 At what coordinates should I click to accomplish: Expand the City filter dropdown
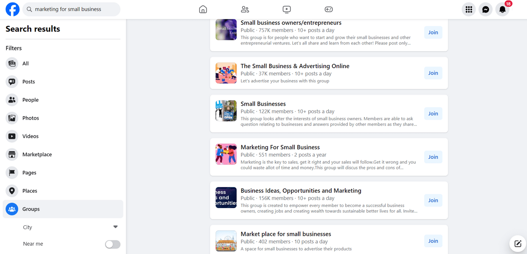pos(115,227)
